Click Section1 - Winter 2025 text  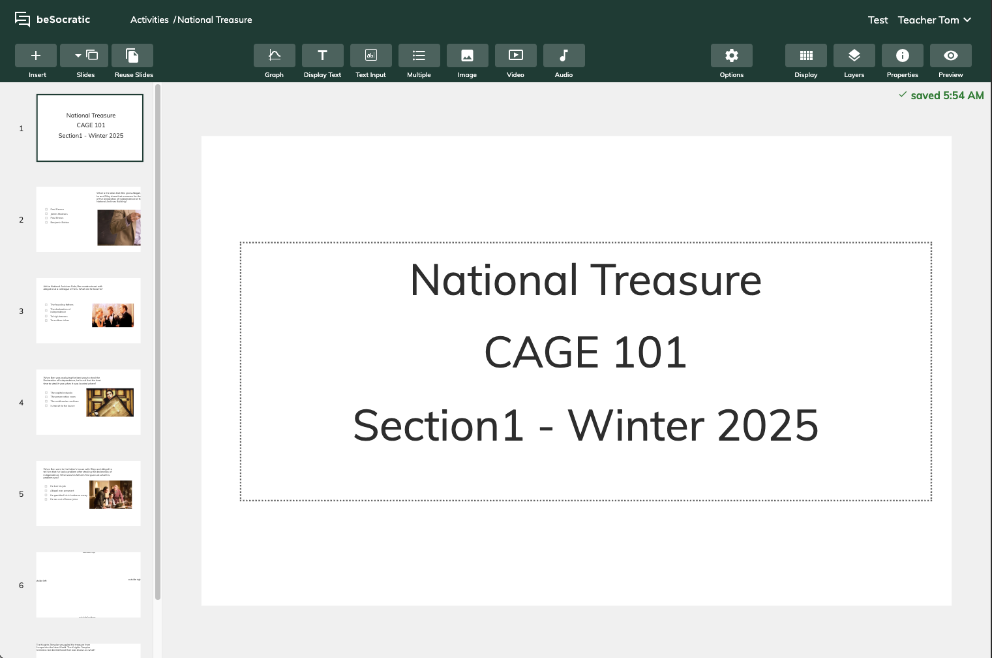tap(586, 425)
